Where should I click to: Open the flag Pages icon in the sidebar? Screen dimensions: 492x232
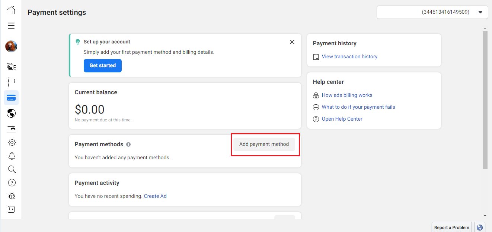[11, 82]
